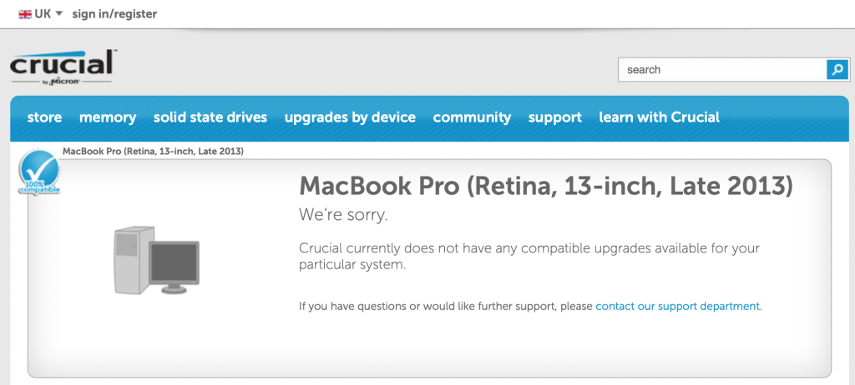Image resolution: width=855 pixels, height=385 pixels.
Task: Select the memory menu item
Action: [x=108, y=117]
